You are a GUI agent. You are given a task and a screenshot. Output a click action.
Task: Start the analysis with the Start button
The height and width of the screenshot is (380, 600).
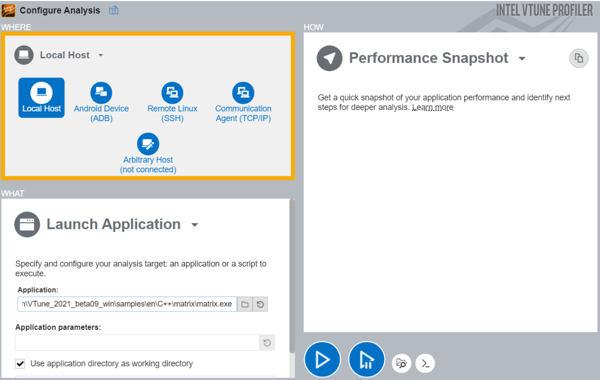click(x=322, y=360)
